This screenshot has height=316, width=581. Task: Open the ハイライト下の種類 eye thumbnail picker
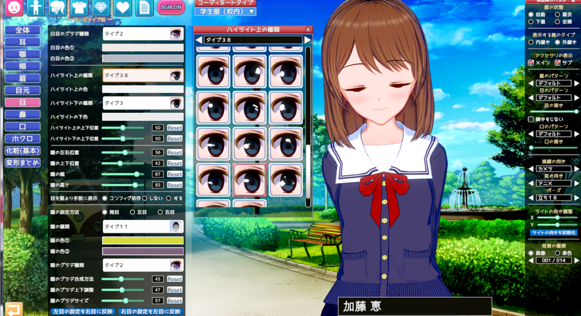176,103
